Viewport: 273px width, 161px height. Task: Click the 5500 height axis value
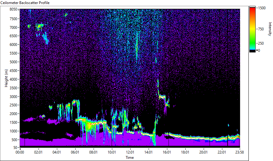[13, 53]
